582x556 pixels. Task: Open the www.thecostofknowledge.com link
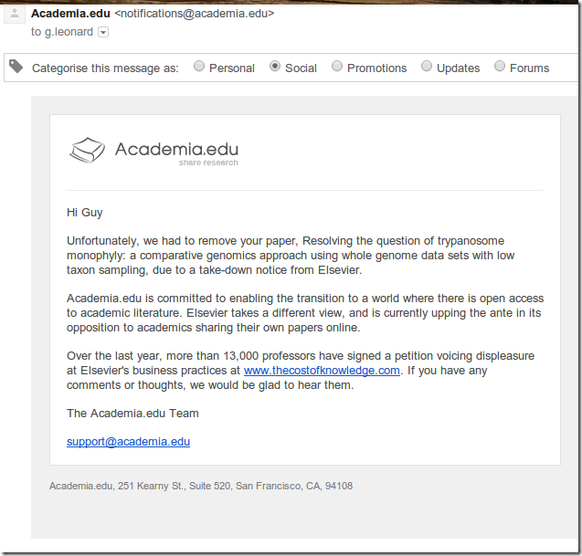[x=322, y=371]
